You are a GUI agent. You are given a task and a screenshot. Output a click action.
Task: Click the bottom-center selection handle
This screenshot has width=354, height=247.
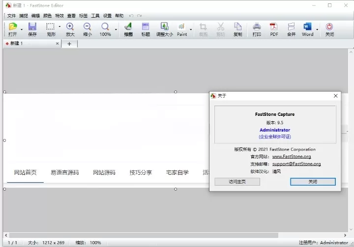point(176,189)
